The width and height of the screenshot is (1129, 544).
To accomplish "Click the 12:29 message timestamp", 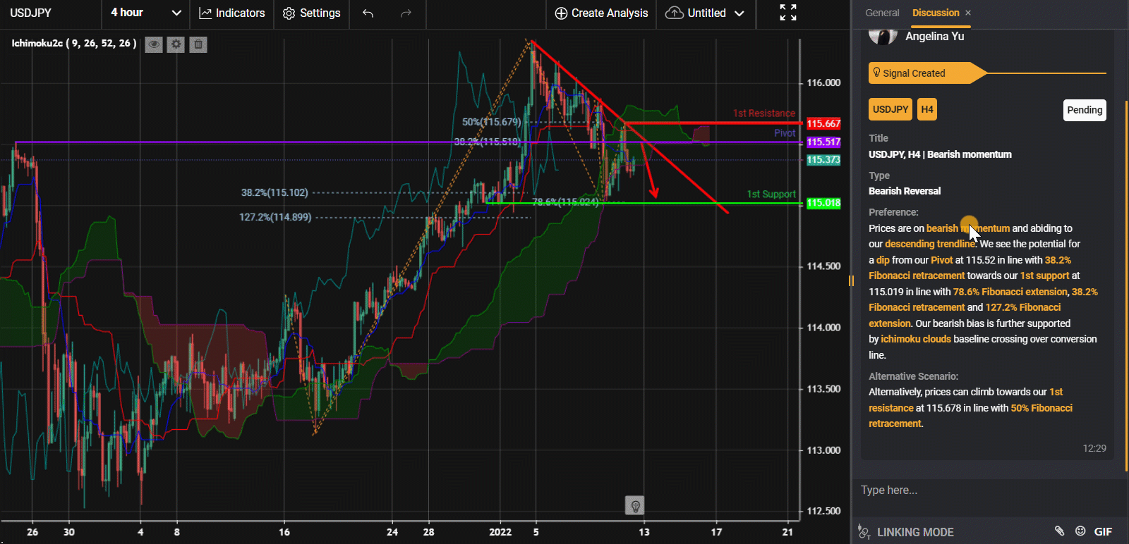I will (1094, 448).
